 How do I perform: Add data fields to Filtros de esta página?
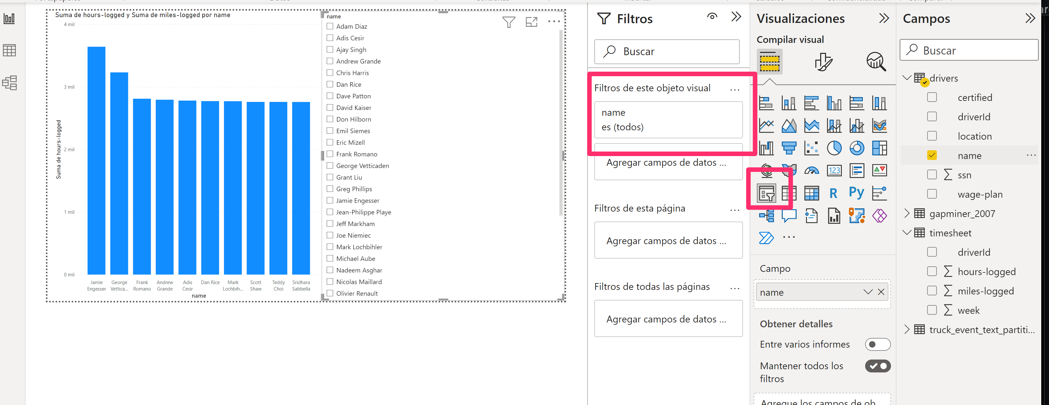pos(668,241)
